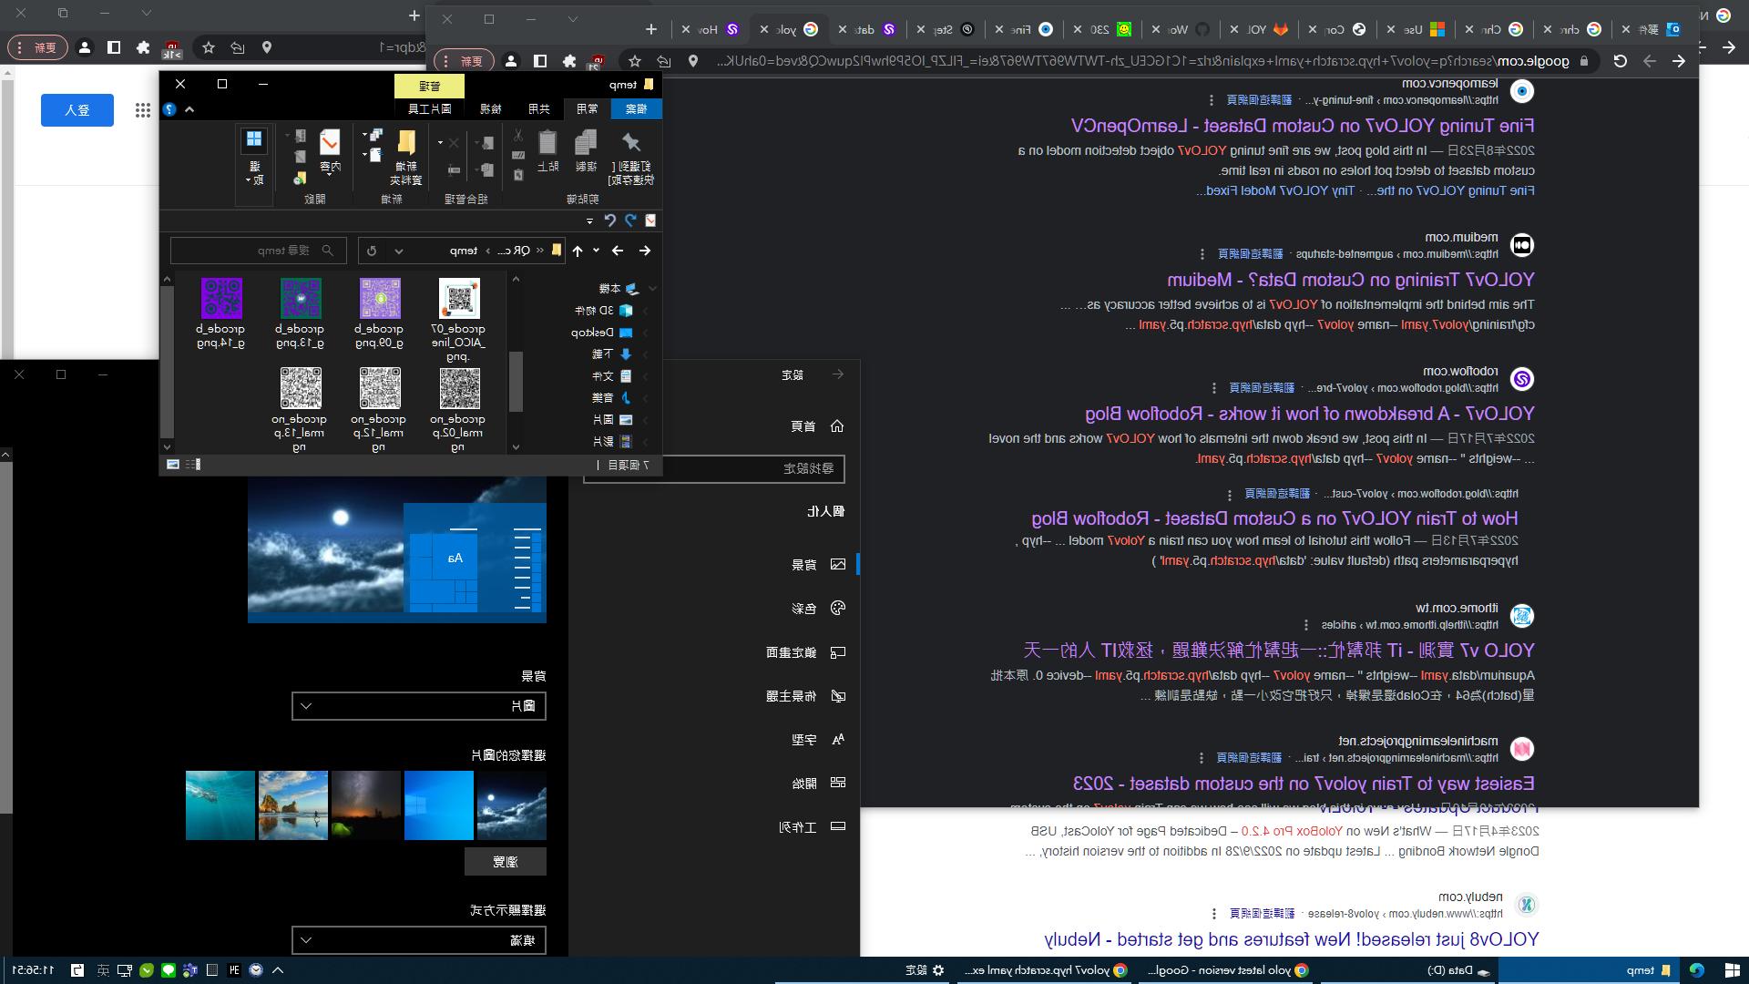
Task: Open 'YOLOv8 just released' Nebuly link
Action: pyautogui.click(x=1291, y=939)
